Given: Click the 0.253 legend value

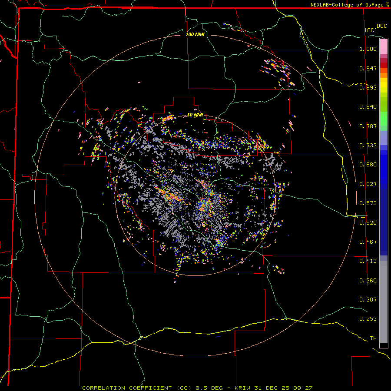Looking at the screenshot, I should coord(368,319).
